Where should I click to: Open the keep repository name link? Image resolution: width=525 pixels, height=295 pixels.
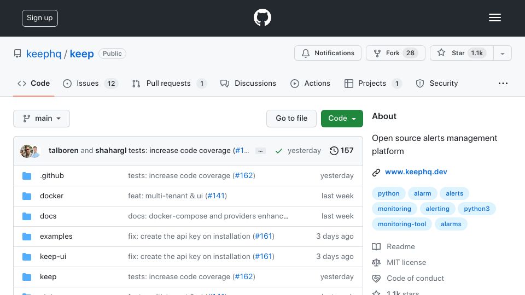[x=81, y=54]
